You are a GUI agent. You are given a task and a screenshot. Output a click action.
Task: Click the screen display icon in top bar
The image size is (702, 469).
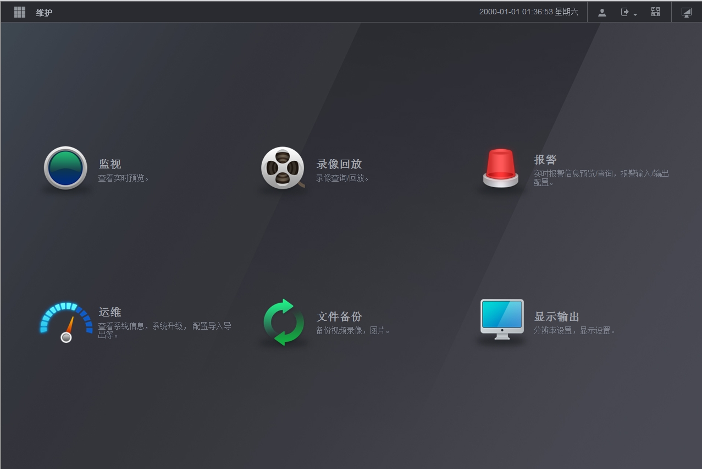[686, 12]
